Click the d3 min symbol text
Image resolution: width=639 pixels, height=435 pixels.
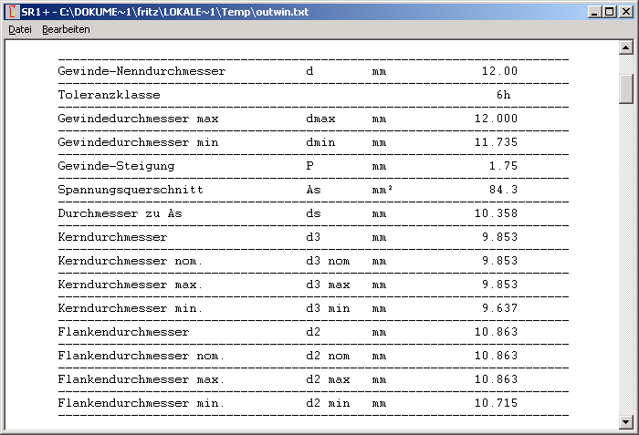[328, 308]
